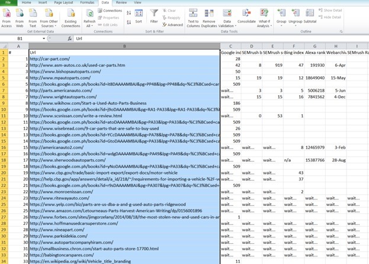Open the File tab
Viewport: 369px width, 264px height.
point(8,2)
